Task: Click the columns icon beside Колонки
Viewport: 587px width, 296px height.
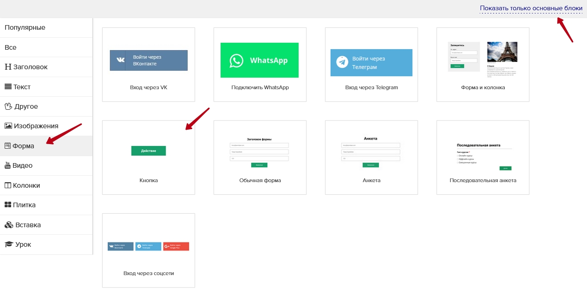Action: [7, 185]
